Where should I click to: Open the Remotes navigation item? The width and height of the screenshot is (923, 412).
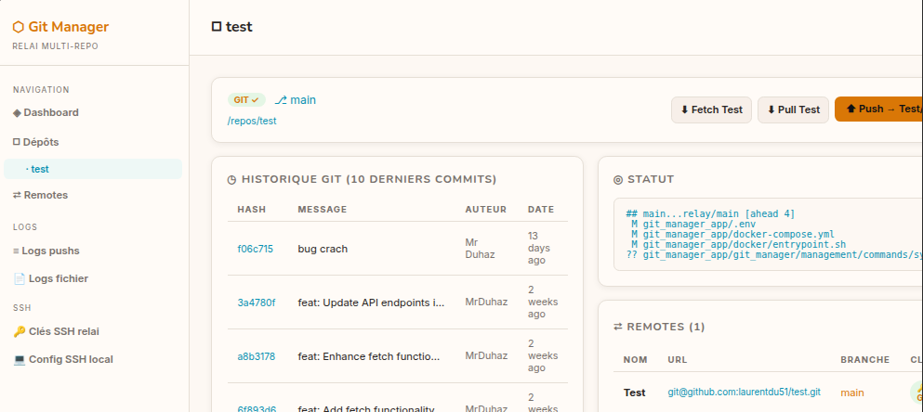[x=40, y=195]
